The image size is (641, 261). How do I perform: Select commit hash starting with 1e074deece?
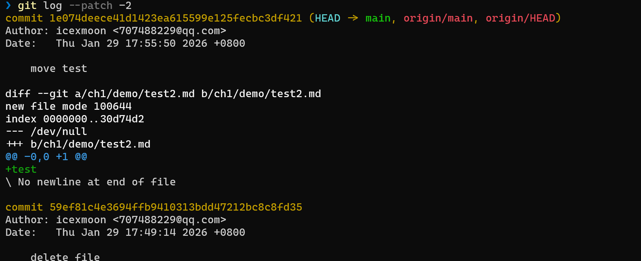click(x=176, y=18)
